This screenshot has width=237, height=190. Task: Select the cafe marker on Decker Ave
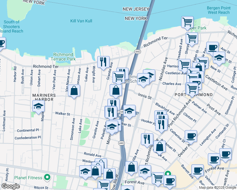pos(191,136)
